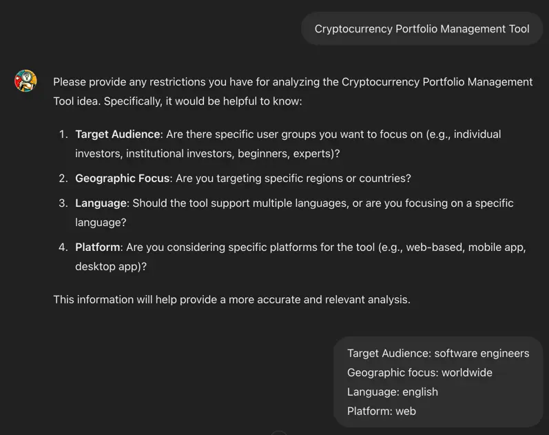Viewport: 549px width, 435px height.
Task: Click the bold 'Target Audience' list label
Action: coord(118,134)
